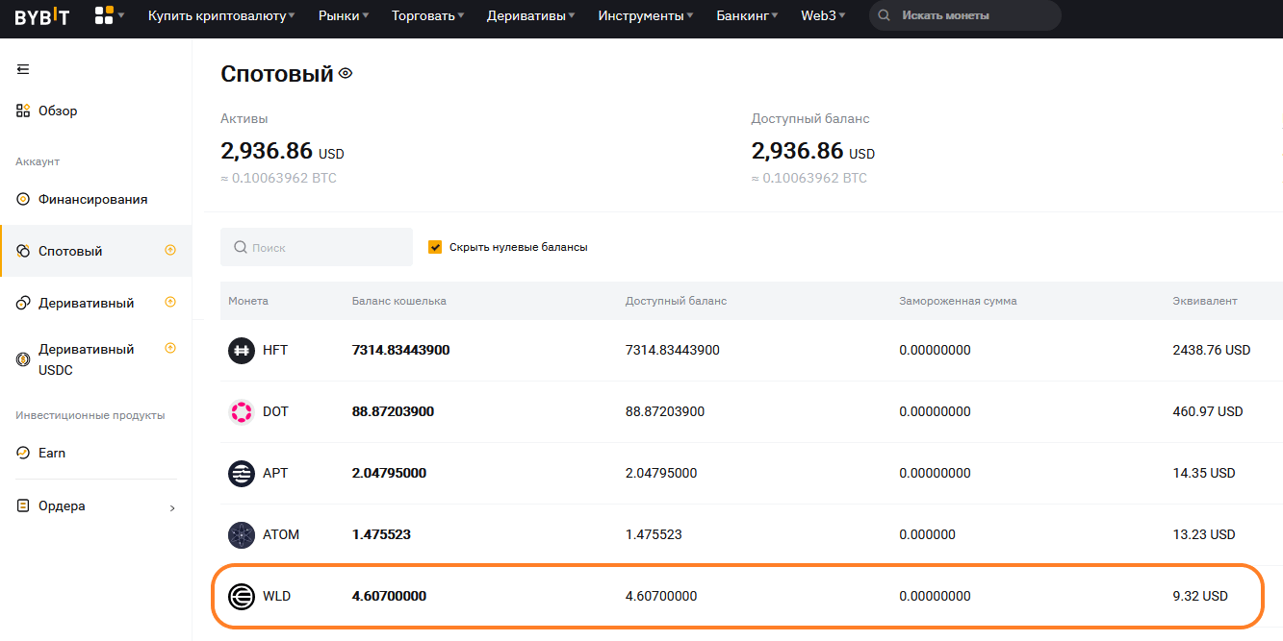Click the Earn sidebar icon
The image size is (1283, 641).
(23, 453)
